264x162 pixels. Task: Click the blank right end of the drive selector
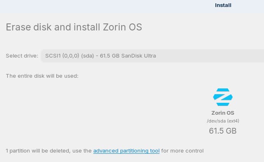pos(211,56)
